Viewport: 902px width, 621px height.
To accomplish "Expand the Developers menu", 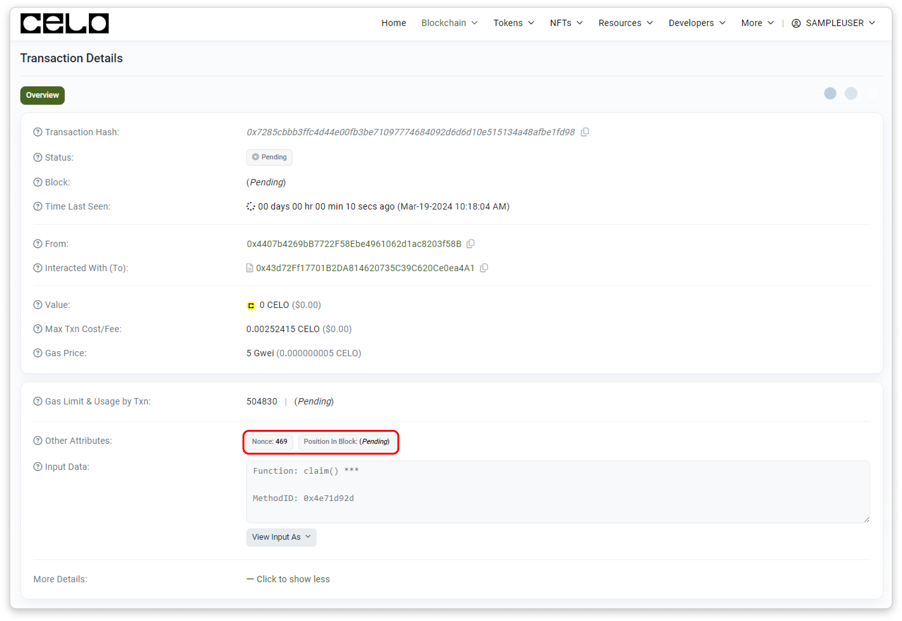I will 697,23.
